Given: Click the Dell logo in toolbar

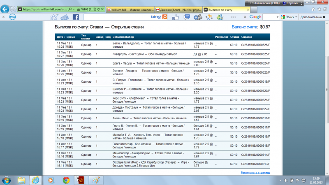Looking at the screenshot, I should click(12, 17).
